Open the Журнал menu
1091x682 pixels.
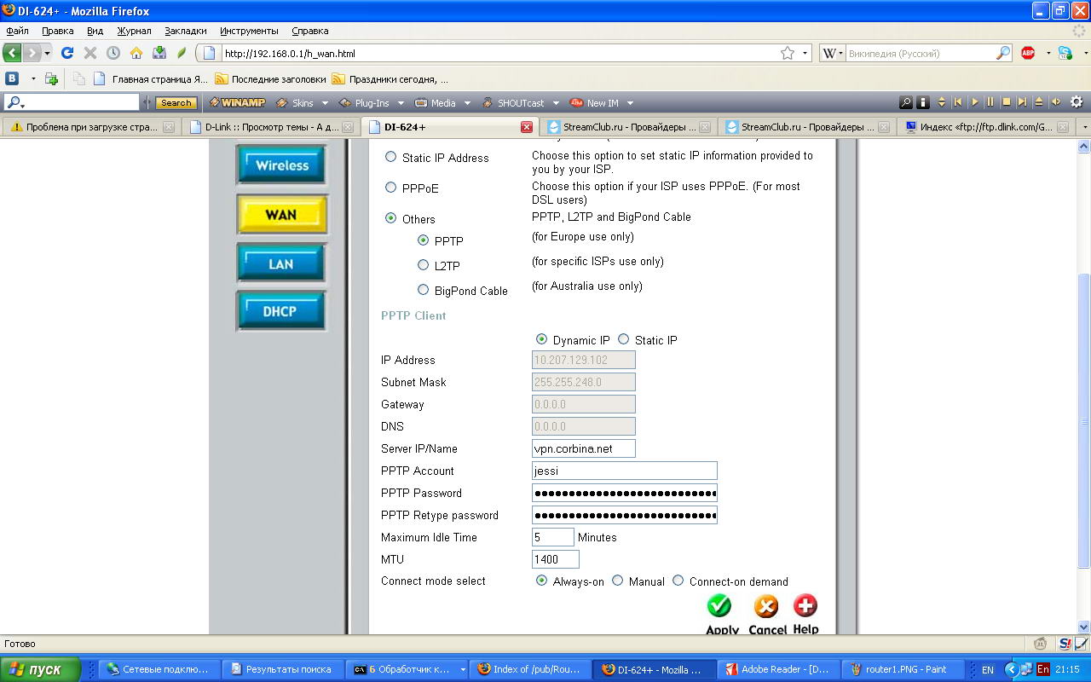(134, 31)
